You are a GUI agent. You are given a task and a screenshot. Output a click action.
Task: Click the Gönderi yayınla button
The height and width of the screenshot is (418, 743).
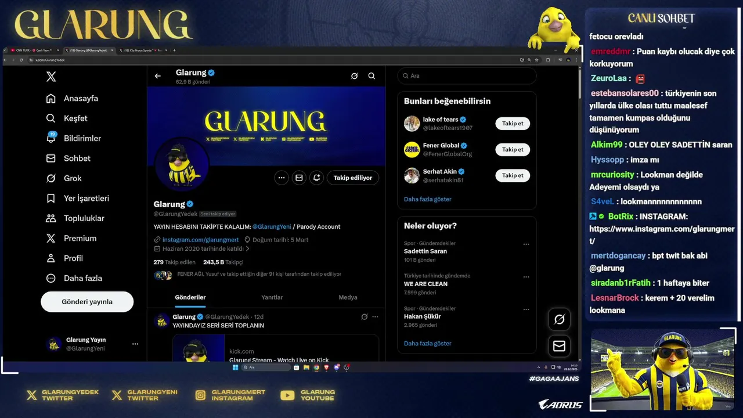tap(87, 302)
